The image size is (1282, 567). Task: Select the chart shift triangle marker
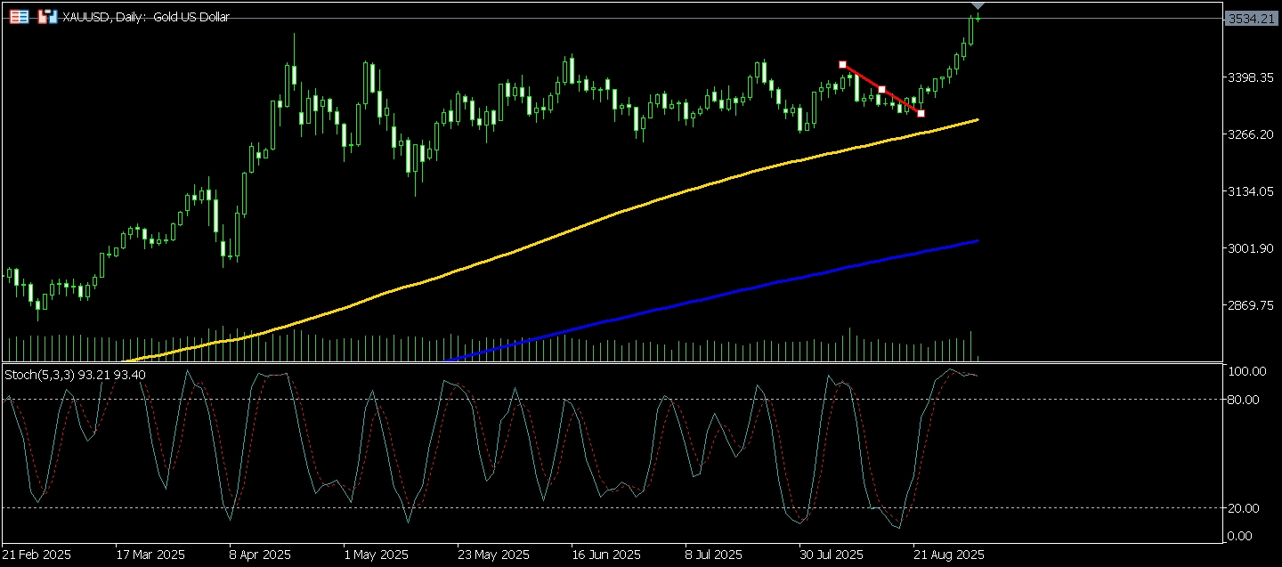(x=978, y=5)
